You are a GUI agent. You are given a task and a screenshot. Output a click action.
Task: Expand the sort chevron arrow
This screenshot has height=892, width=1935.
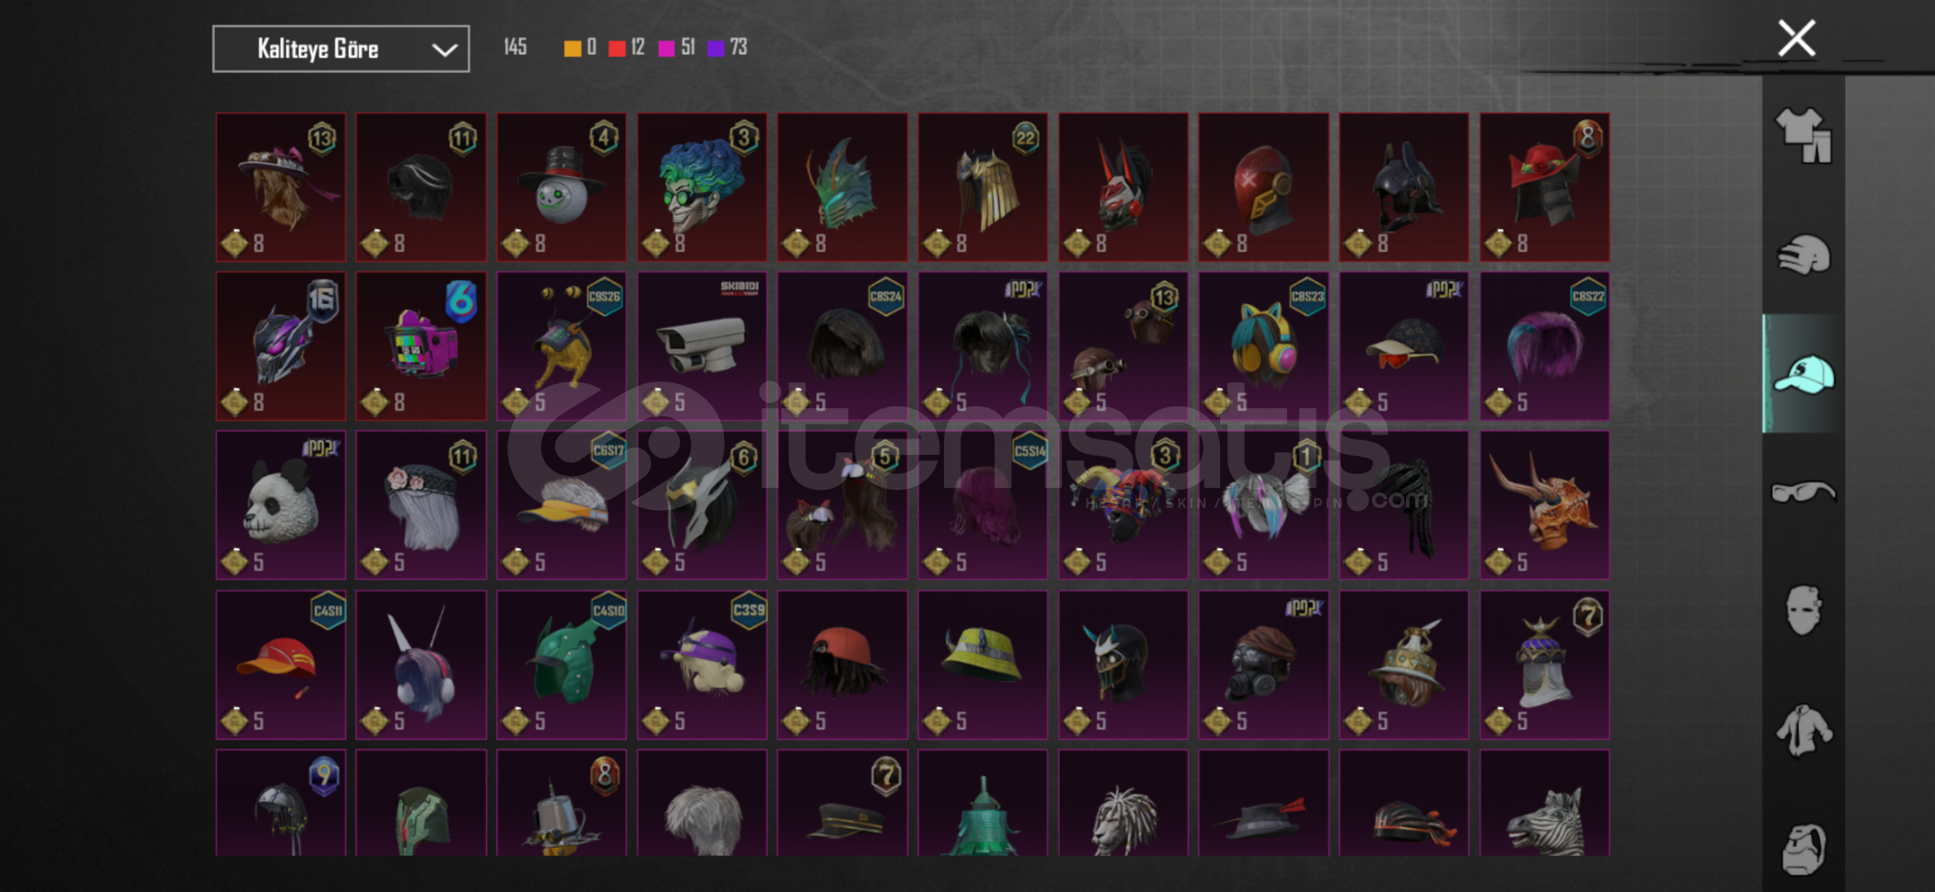pos(445,50)
